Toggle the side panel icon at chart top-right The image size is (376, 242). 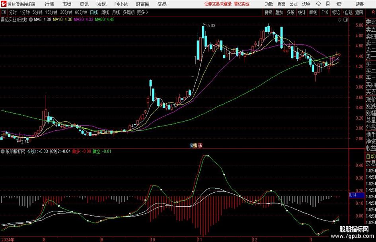pos(345,20)
